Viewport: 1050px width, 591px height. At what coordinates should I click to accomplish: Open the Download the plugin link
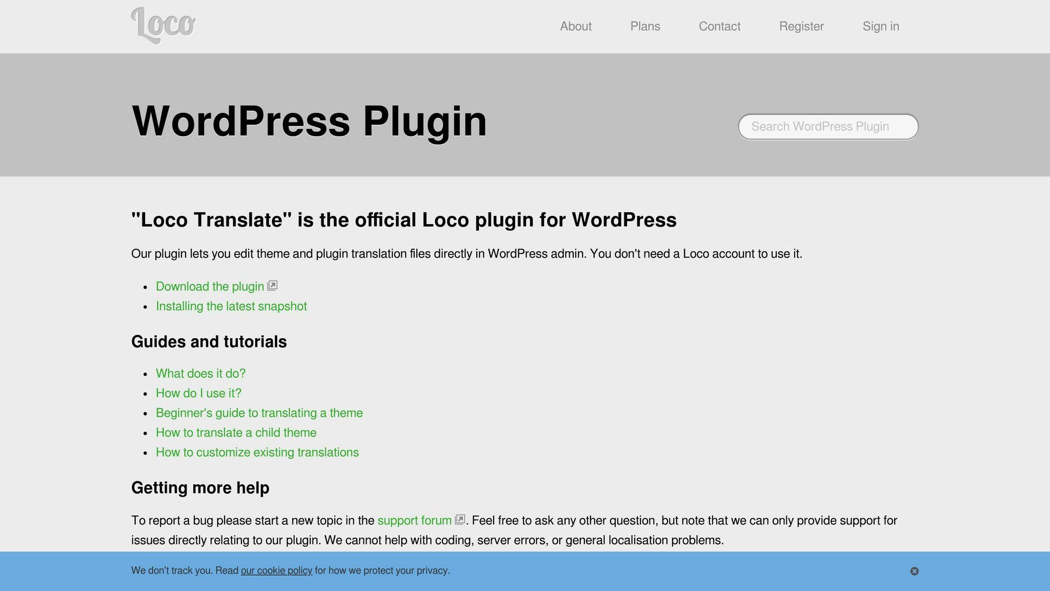(x=210, y=286)
